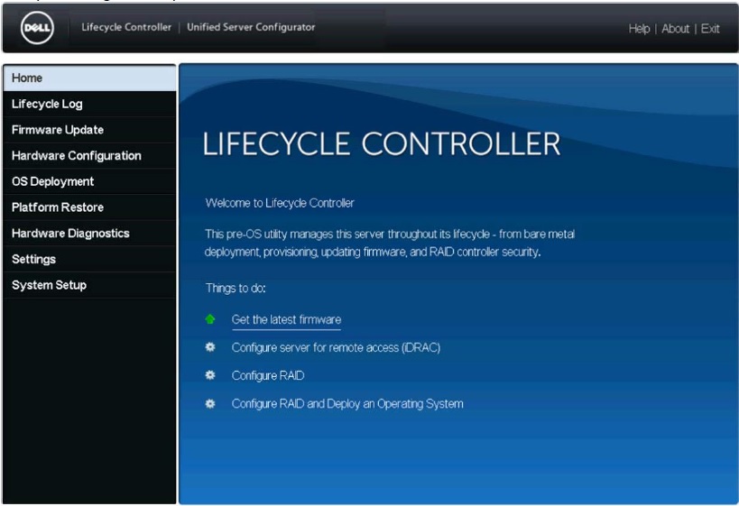Follow the Get the latest firmware link

pyautogui.click(x=286, y=320)
